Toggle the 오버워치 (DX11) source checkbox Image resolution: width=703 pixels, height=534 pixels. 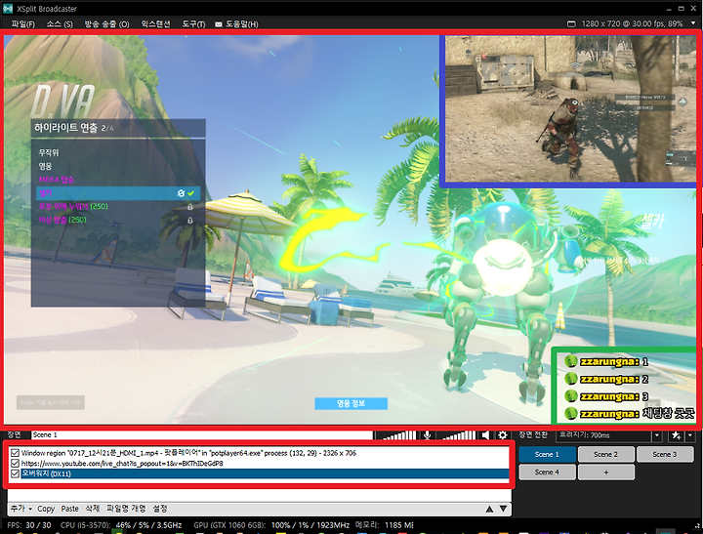[x=15, y=473]
